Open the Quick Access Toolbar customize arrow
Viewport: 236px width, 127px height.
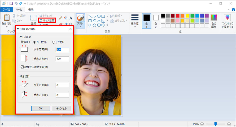pyautogui.click(x=25, y=4)
